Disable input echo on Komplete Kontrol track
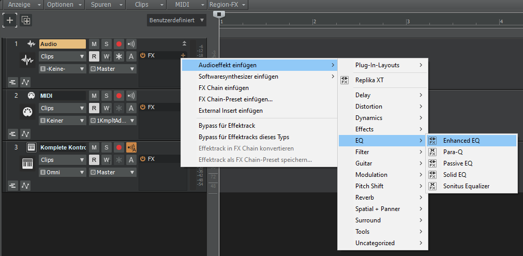 [x=131, y=147]
